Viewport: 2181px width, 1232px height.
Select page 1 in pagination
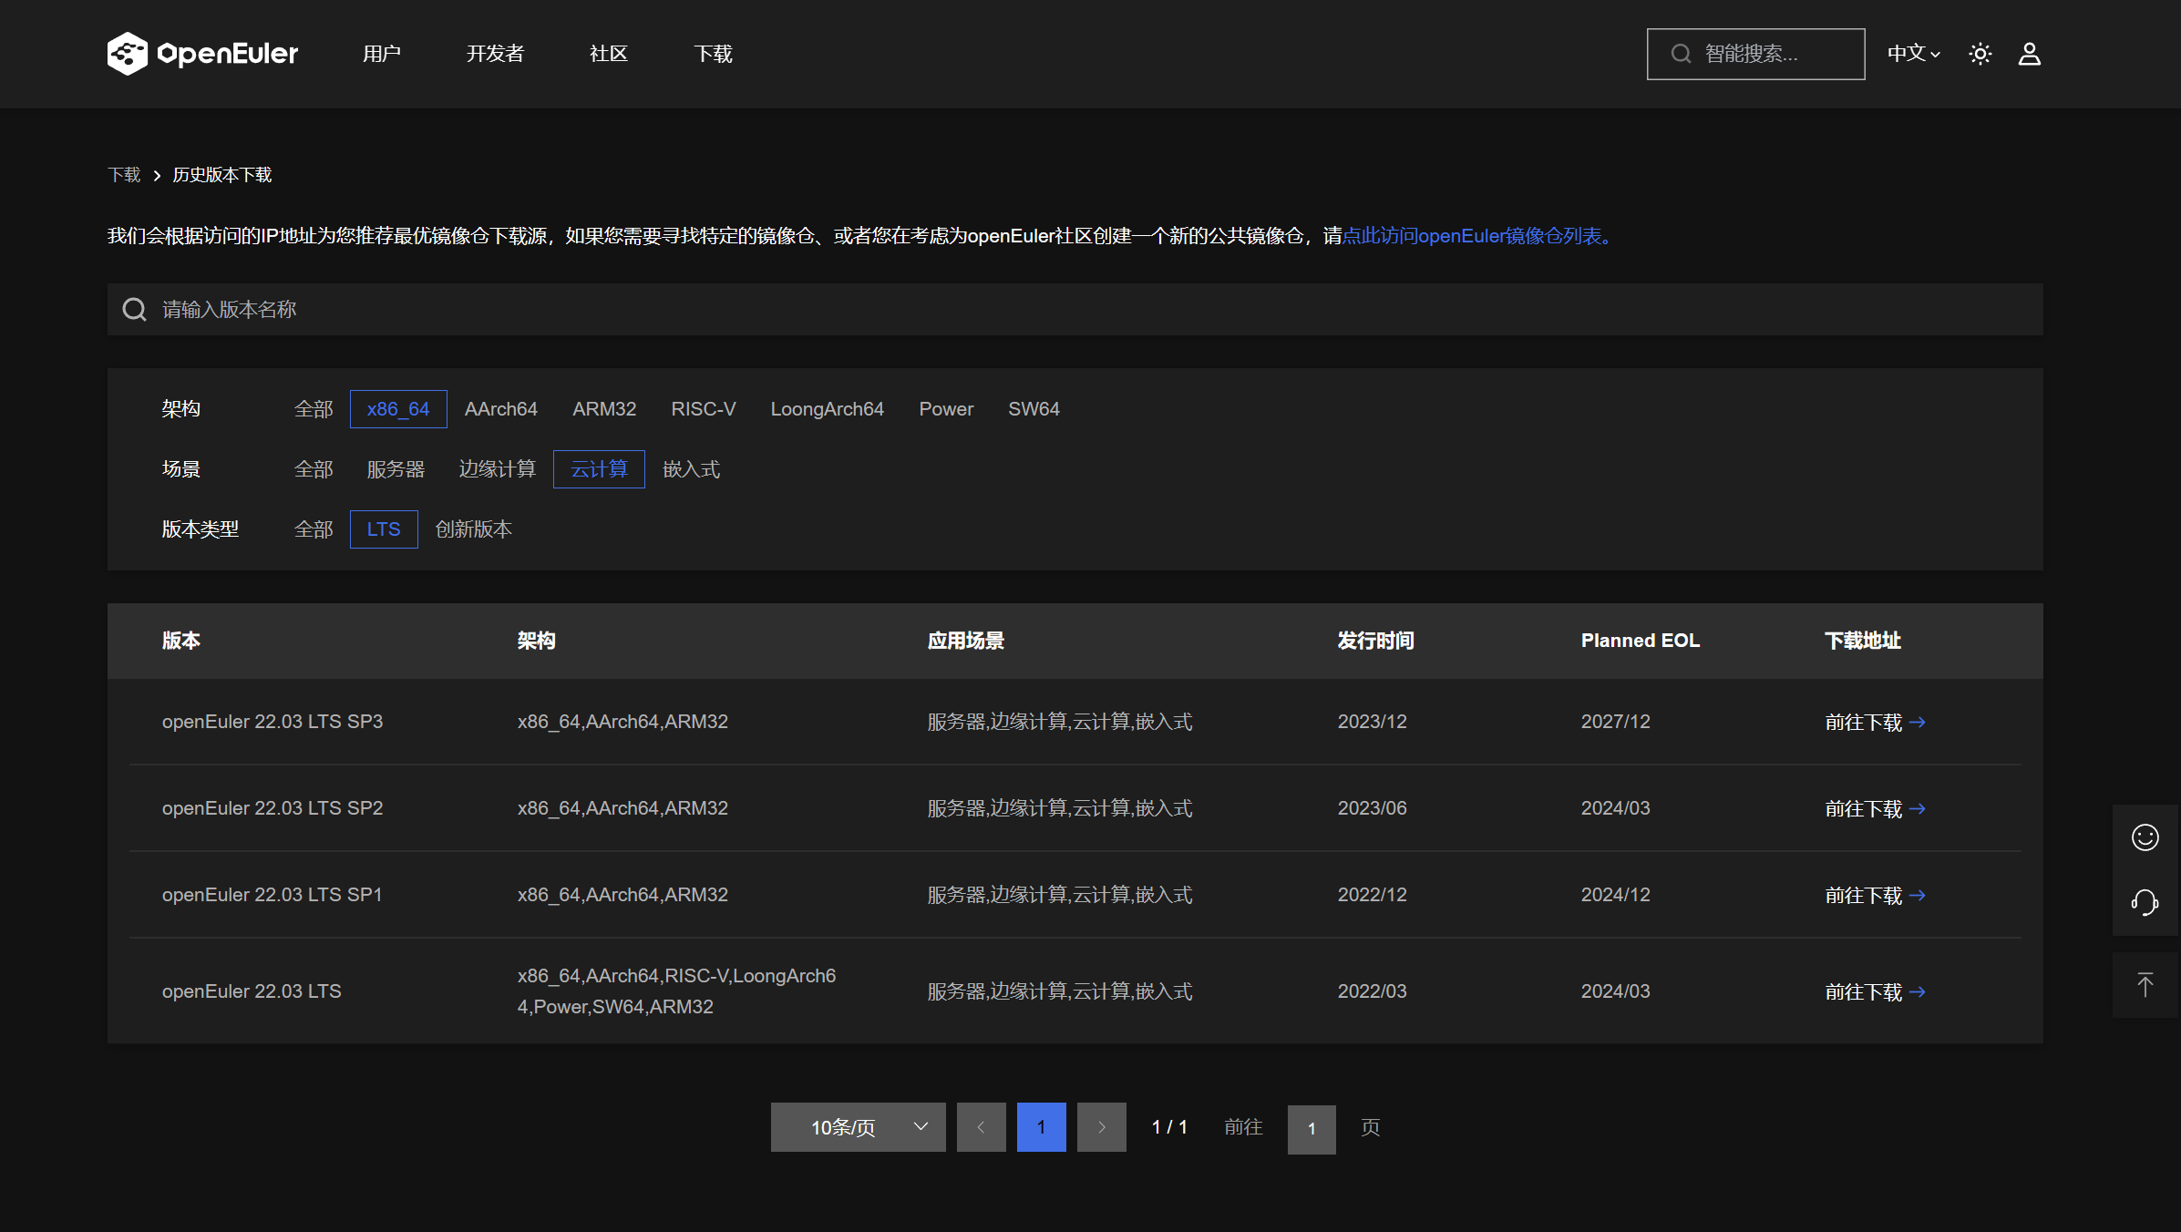tap(1041, 1127)
